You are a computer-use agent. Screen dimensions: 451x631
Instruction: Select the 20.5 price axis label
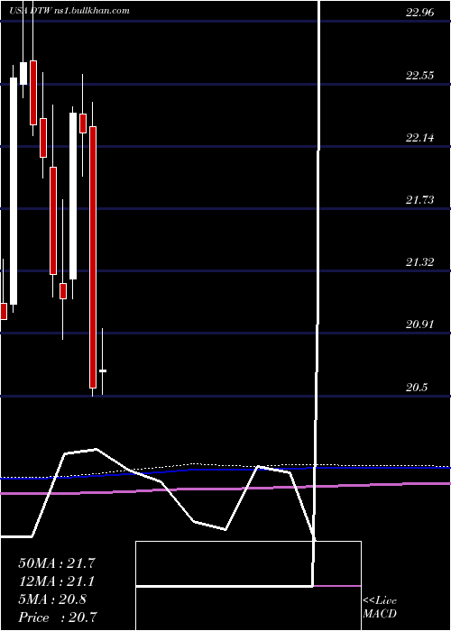[x=417, y=388]
